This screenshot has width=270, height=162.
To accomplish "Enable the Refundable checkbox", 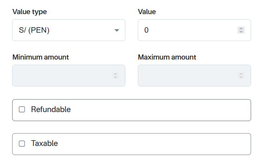I will pos(22,109).
